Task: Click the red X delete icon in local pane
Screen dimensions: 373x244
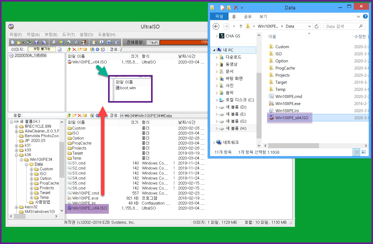Action: 79,115
